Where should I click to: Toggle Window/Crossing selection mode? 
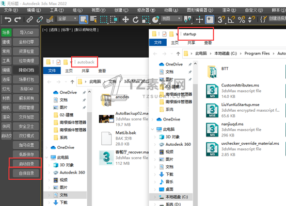pos(114,19)
